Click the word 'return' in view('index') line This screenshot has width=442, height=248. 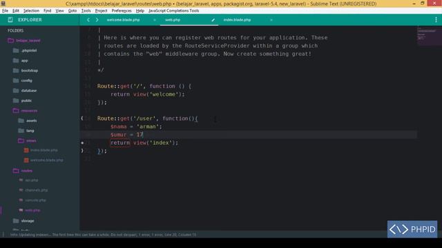coord(120,143)
